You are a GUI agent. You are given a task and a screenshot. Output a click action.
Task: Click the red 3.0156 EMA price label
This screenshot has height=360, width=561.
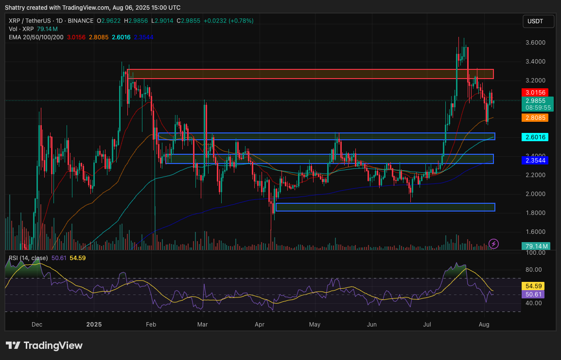[x=535, y=92]
